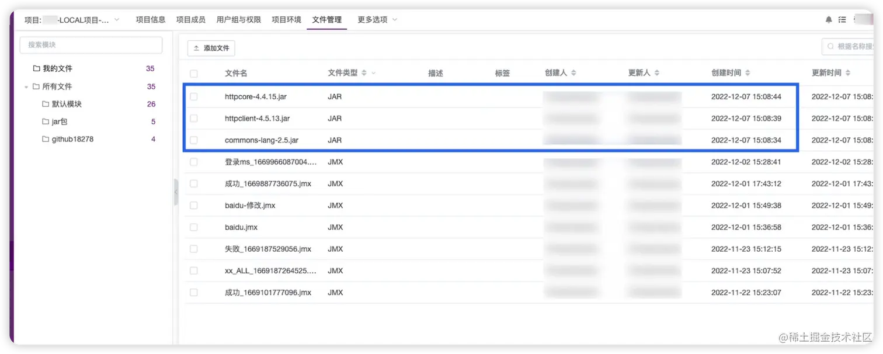Check the select-all checkbox in the header
The width and height of the screenshot is (883, 354).
click(x=194, y=72)
